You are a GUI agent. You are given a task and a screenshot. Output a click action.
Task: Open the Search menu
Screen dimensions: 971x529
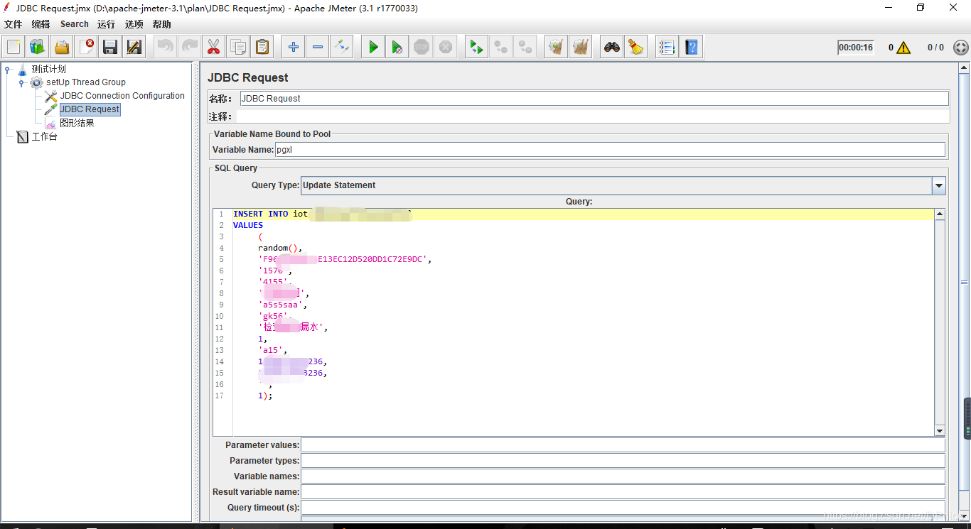(x=75, y=24)
